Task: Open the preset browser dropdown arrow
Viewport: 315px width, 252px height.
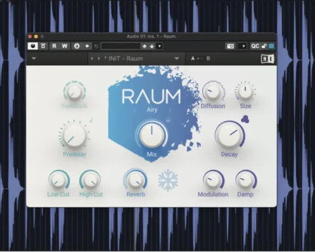Action: (159, 46)
